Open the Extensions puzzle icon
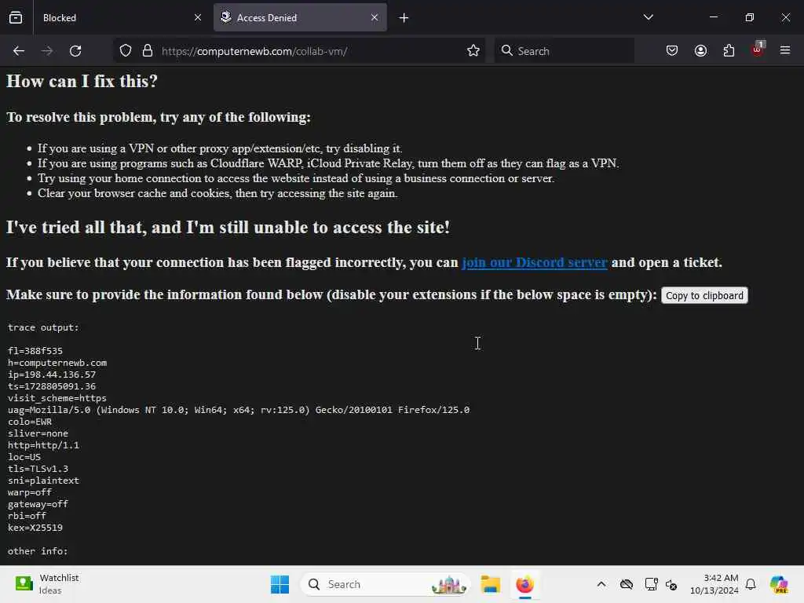Viewport: 804px width, 603px height. [729, 51]
